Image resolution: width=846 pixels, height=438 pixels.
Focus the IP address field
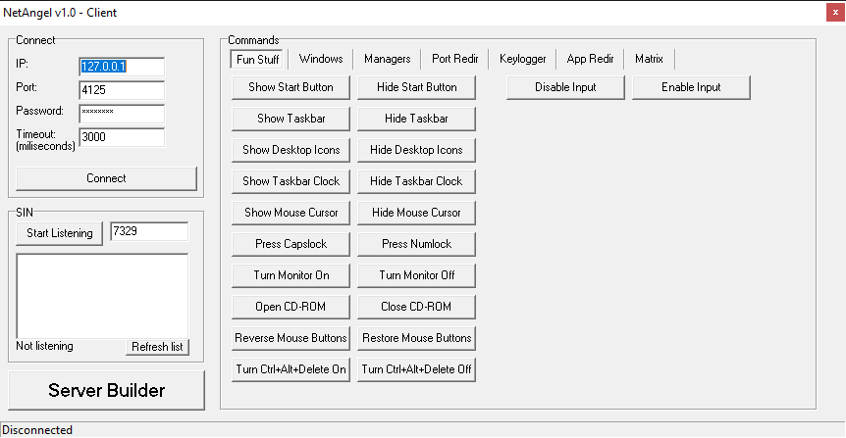click(121, 67)
